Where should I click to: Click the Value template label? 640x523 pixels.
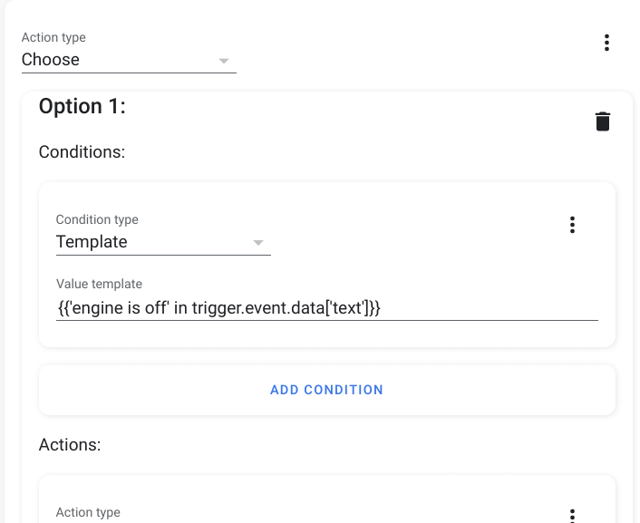tap(99, 284)
